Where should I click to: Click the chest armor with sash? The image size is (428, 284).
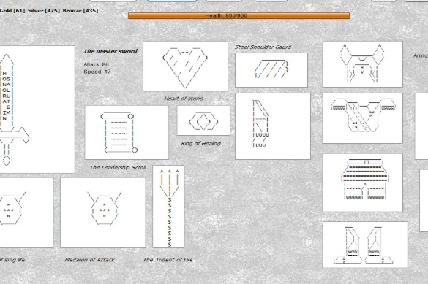click(362, 118)
